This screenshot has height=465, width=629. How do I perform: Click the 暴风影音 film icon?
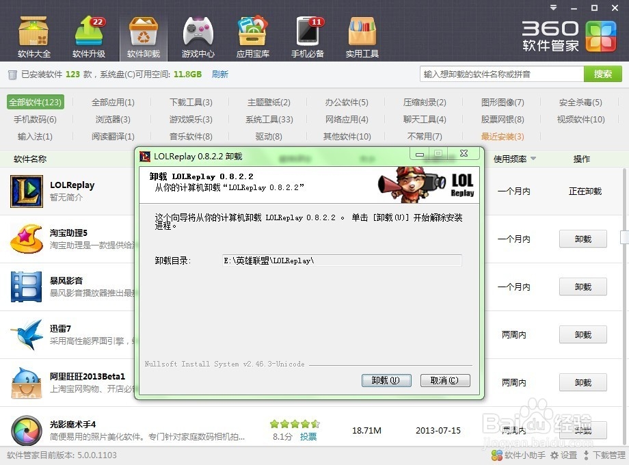[27, 287]
